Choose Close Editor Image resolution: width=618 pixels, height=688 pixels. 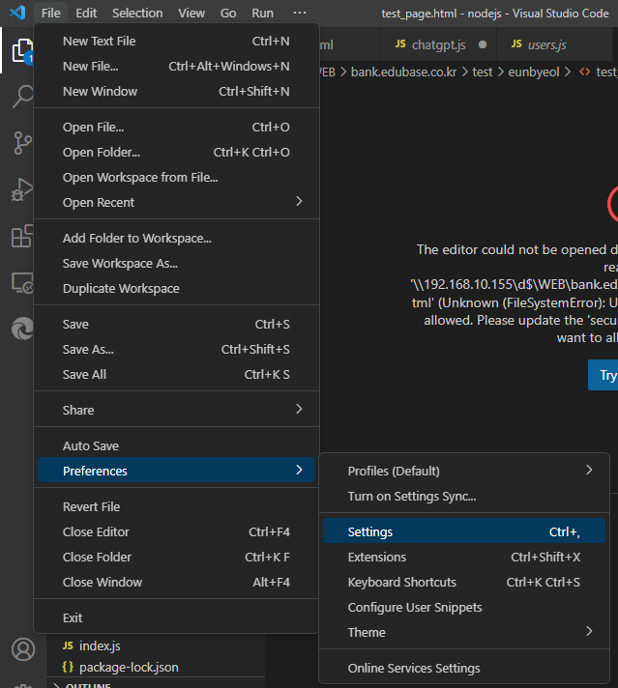point(176,531)
